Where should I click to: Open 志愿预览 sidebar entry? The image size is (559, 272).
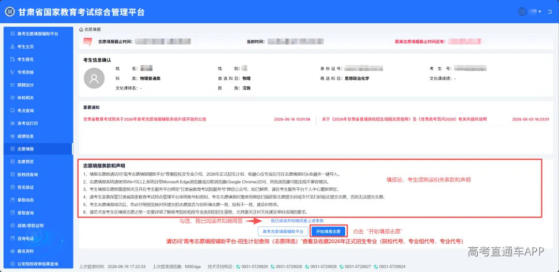point(37,162)
